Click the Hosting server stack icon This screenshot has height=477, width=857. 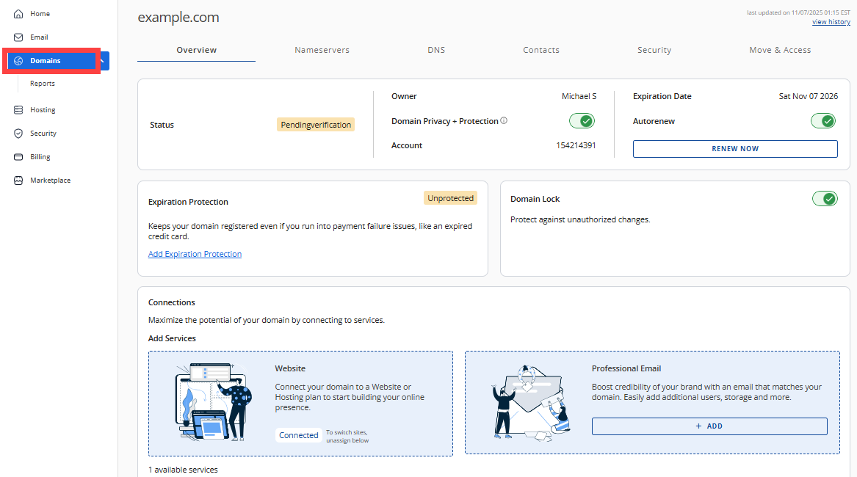pyautogui.click(x=18, y=110)
